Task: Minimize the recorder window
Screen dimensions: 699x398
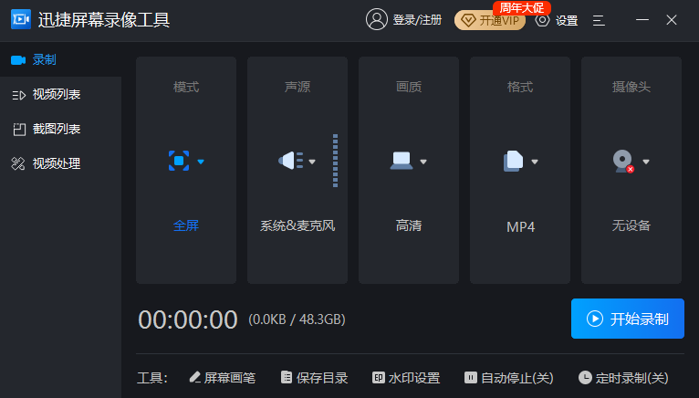Action: pos(642,20)
